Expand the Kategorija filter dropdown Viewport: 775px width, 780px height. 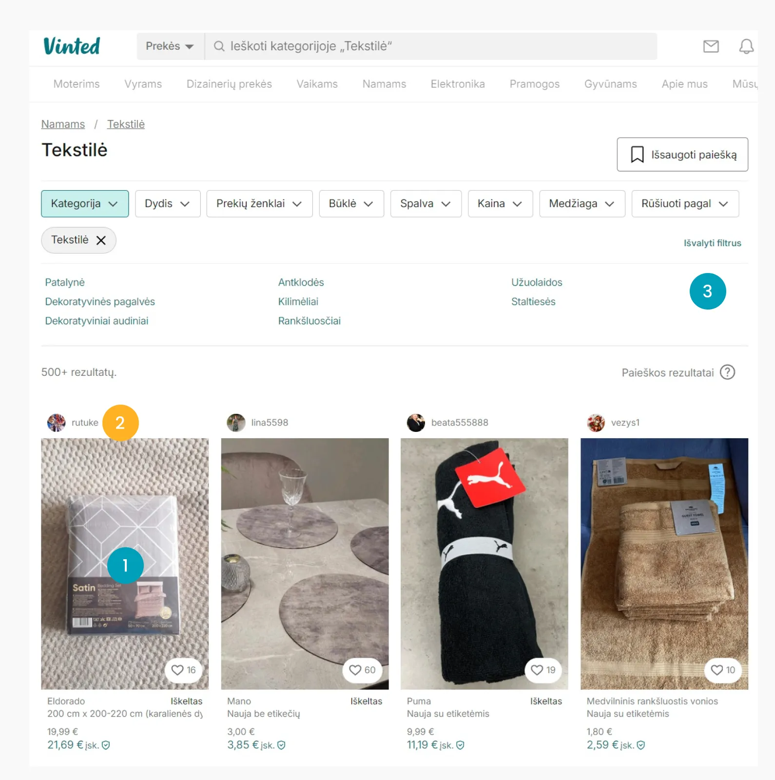[85, 204]
